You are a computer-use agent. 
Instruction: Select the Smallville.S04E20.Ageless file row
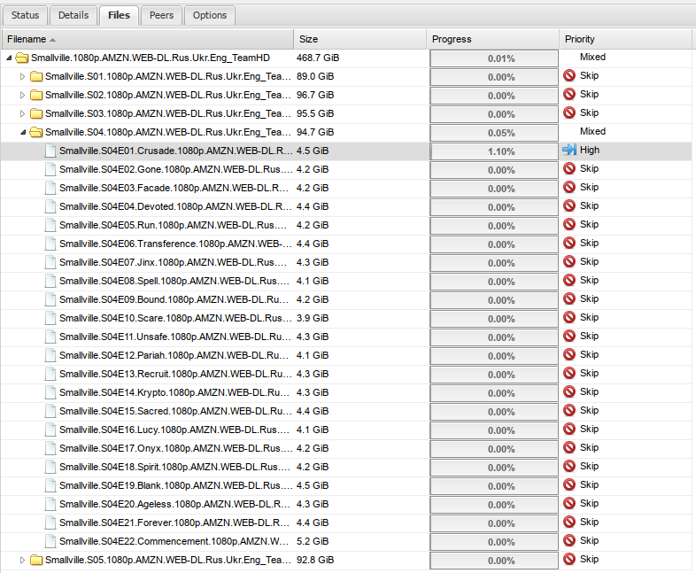tap(346, 505)
